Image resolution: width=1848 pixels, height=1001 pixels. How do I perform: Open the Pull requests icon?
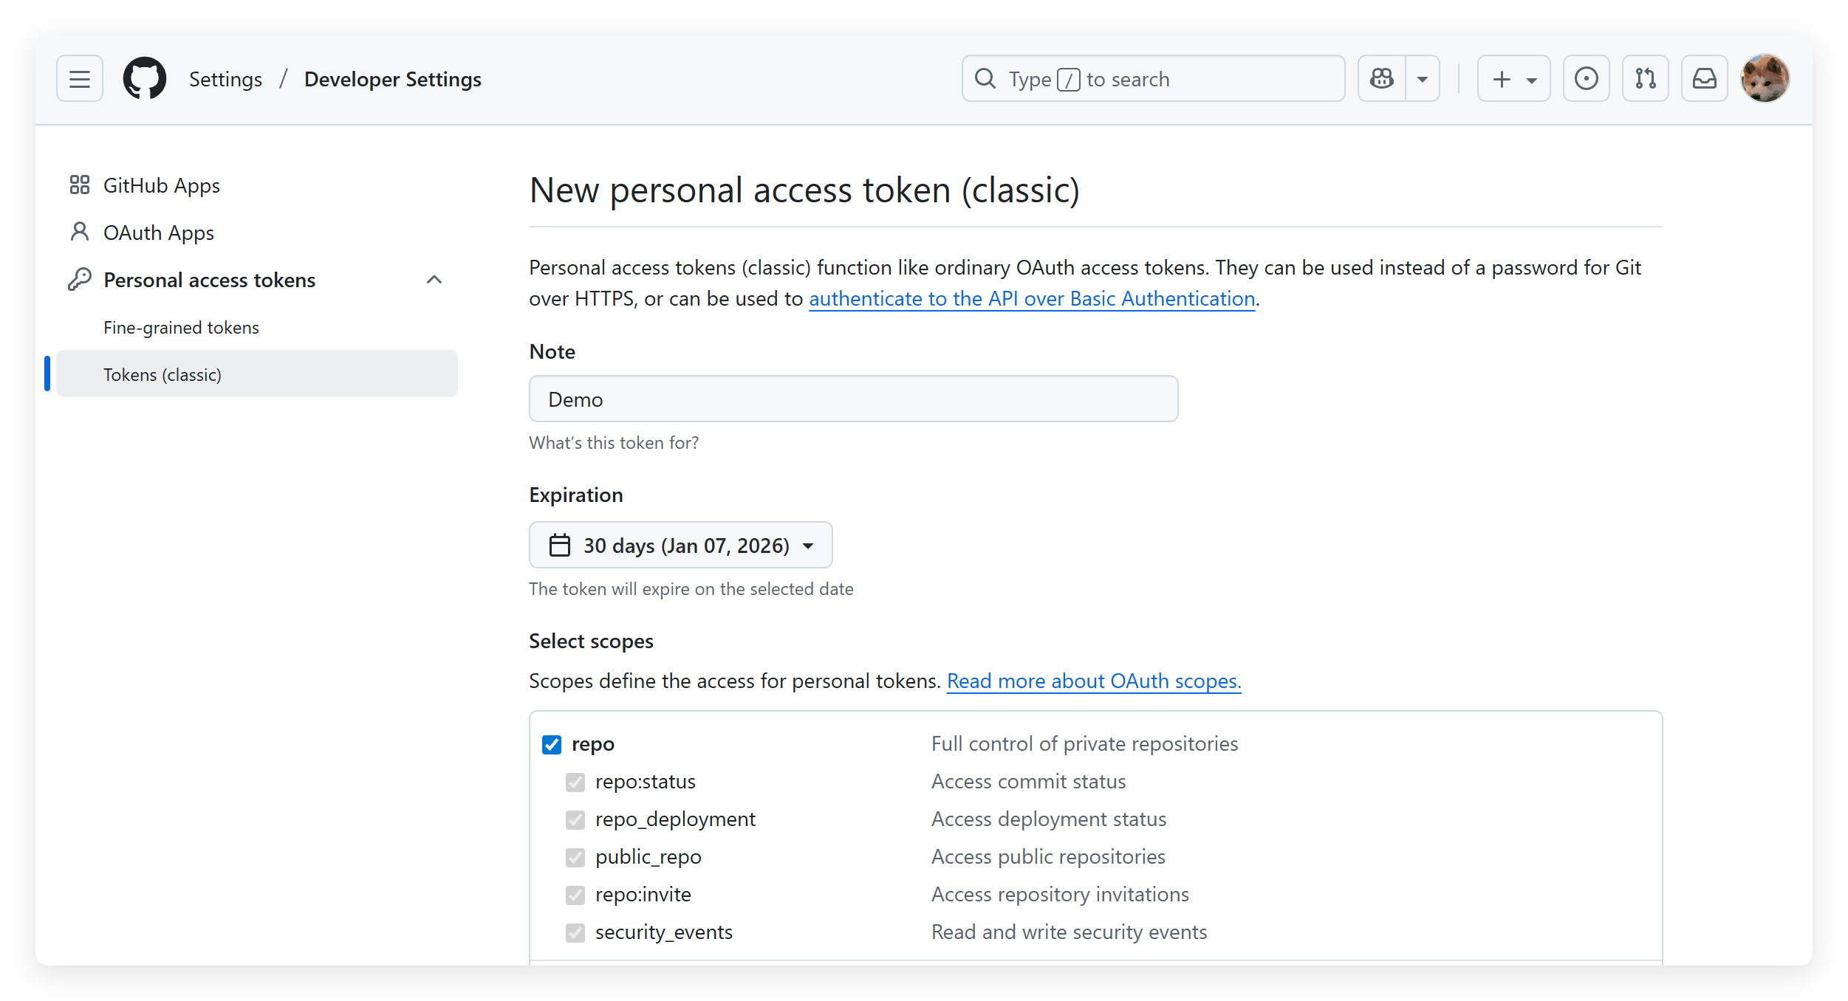[x=1645, y=78]
